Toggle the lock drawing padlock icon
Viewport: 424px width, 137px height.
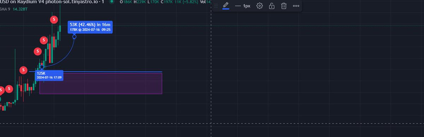272,6
